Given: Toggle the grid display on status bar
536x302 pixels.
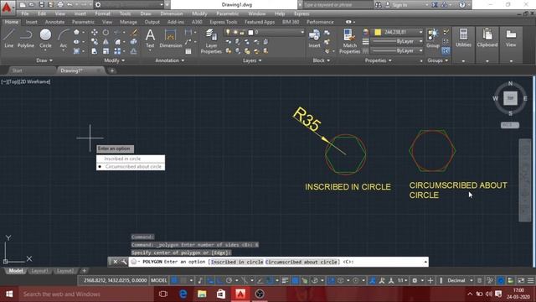Looking at the screenshot, I should [174, 280].
